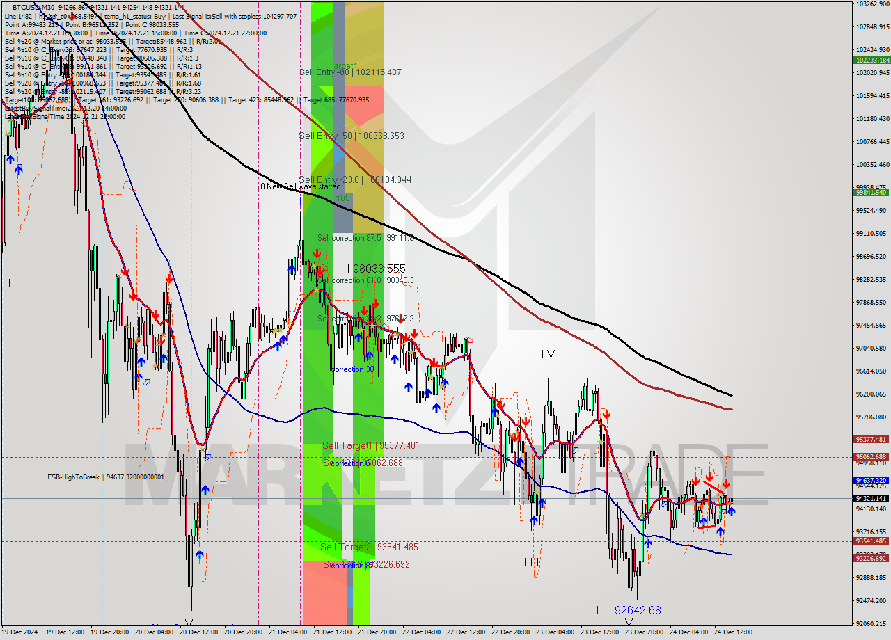Click the 'Target 685: 77670.935' text
The width and height of the screenshot is (891, 640).
click(336, 100)
